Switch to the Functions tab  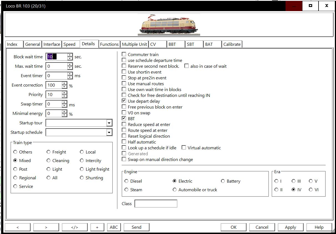[x=109, y=44]
